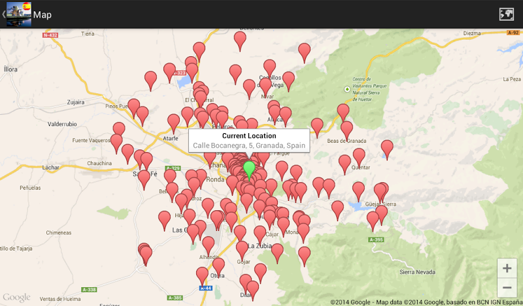Tap the Tiena town label

point(88,34)
